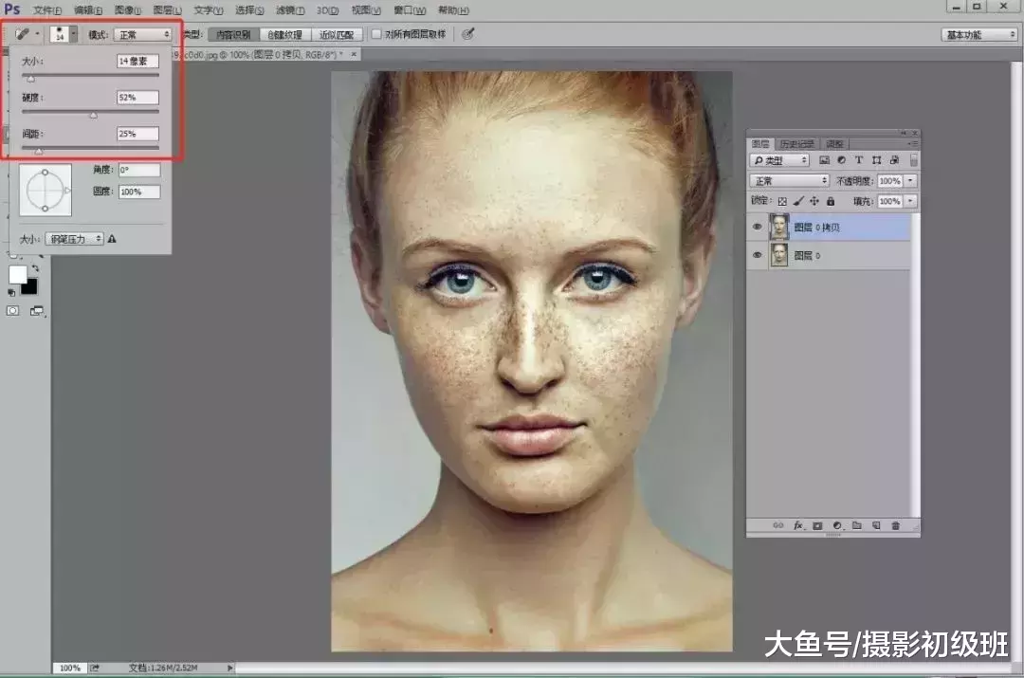Open the 模式 blend mode dropdown
This screenshot has width=1024, height=678.
click(142, 34)
